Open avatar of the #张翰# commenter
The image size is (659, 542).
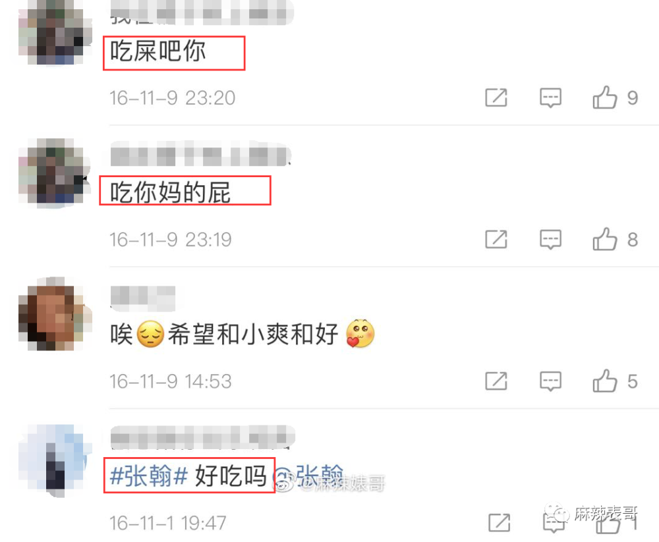click(55, 461)
